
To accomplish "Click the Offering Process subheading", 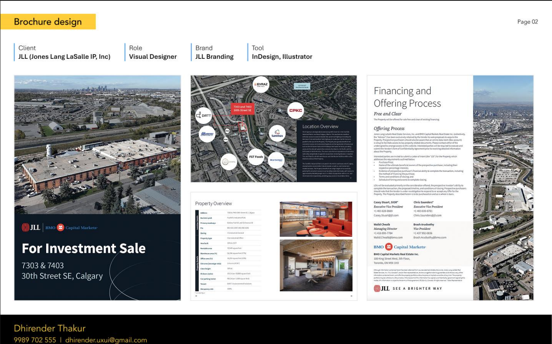I will [x=389, y=129].
